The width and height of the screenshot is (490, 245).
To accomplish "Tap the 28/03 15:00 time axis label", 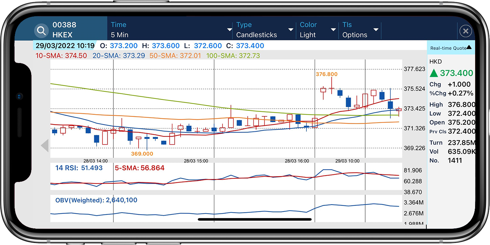I will click(x=196, y=161).
